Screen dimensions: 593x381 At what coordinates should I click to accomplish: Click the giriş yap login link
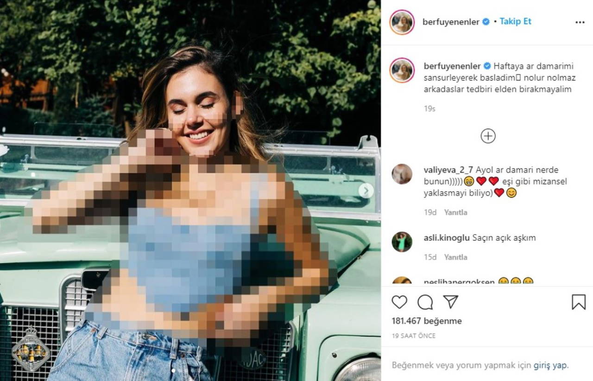coord(550,365)
